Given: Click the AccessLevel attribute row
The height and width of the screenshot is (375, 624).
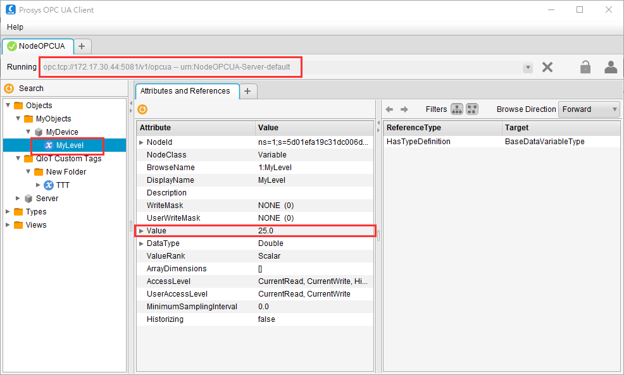Looking at the screenshot, I should pos(255,281).
